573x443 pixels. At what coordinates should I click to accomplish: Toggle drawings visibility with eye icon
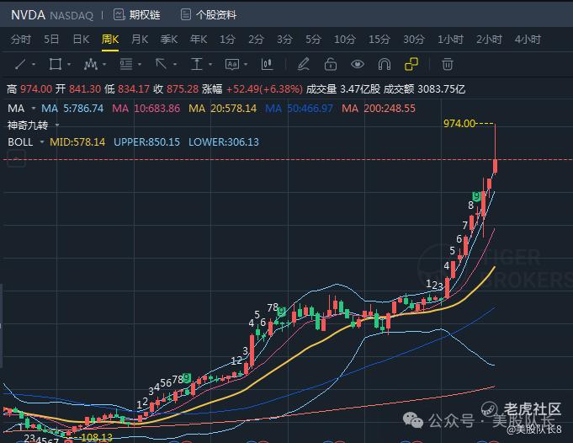point(358,64)
